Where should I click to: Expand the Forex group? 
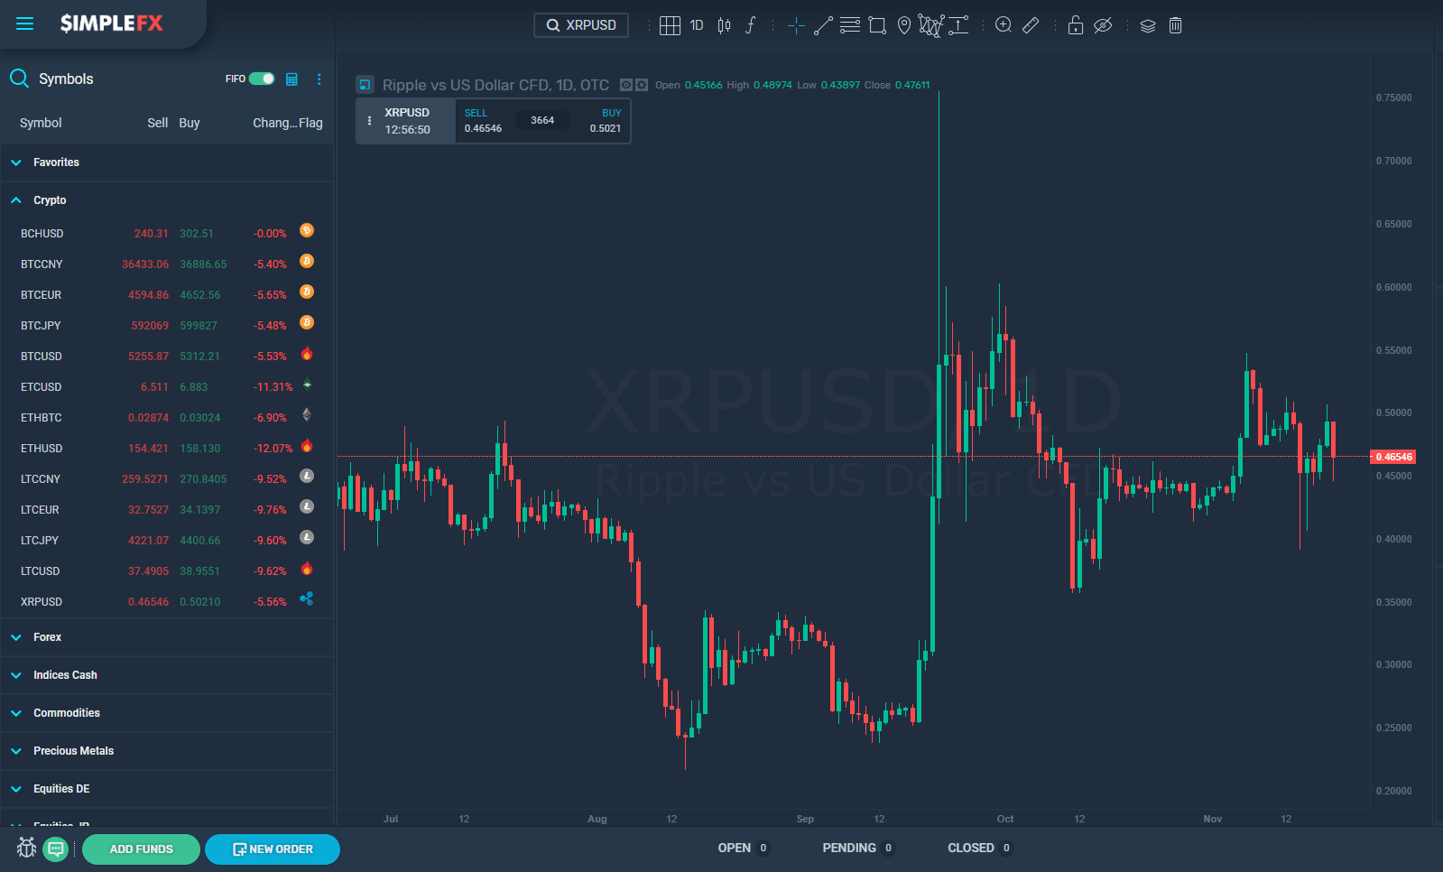(x=168, y=637)
